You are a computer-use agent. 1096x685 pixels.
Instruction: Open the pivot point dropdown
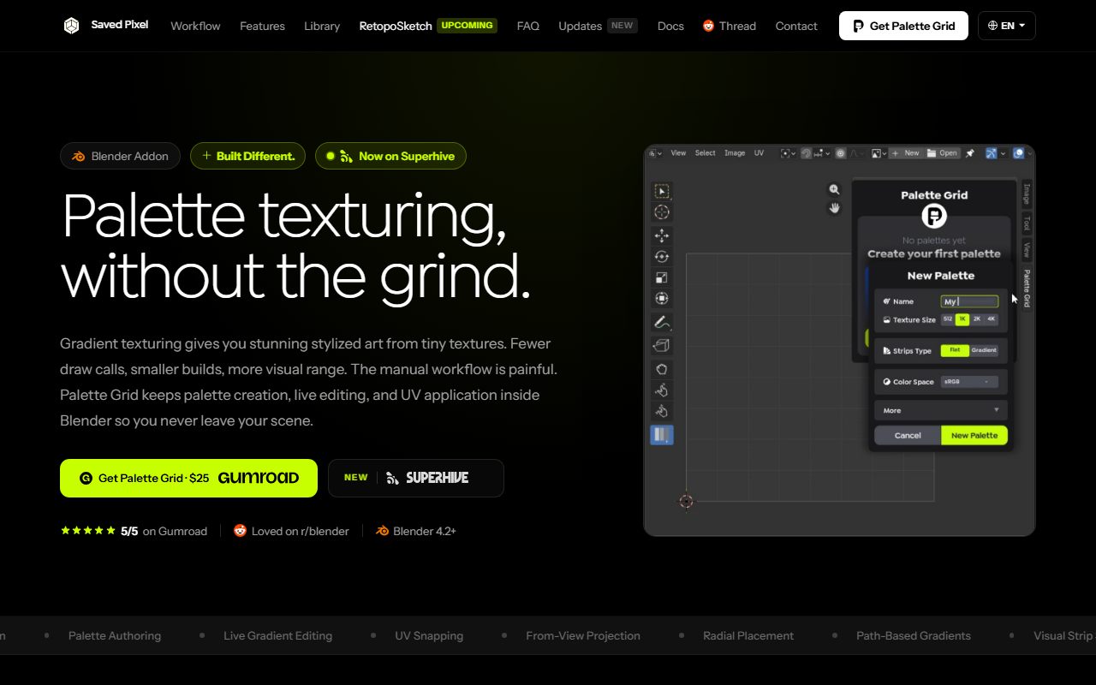788,153
